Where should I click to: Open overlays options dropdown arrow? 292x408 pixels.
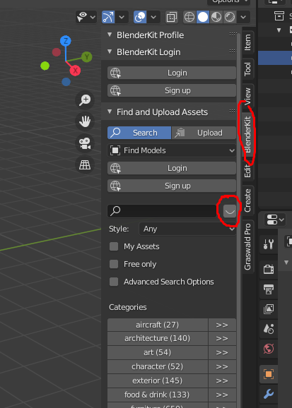pos(153,18)
